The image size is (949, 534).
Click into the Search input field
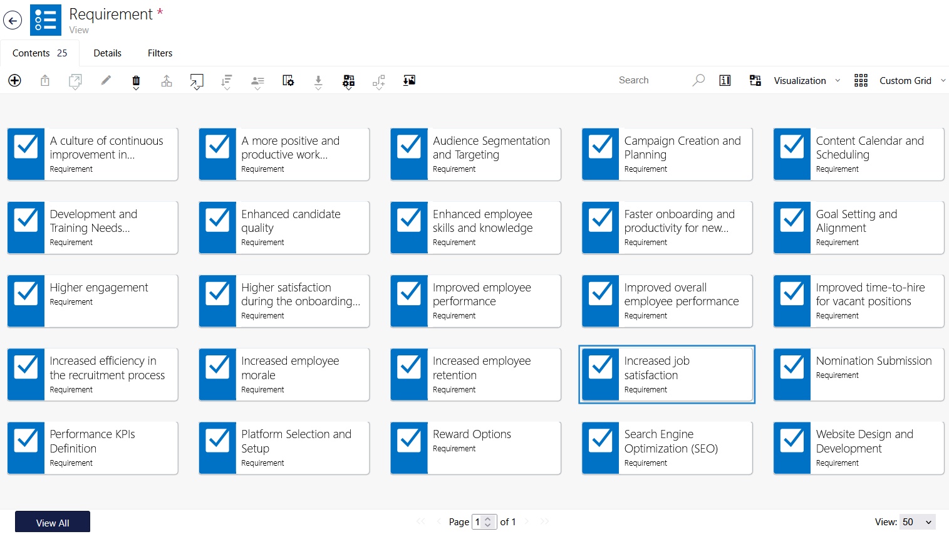pos(651,80)
